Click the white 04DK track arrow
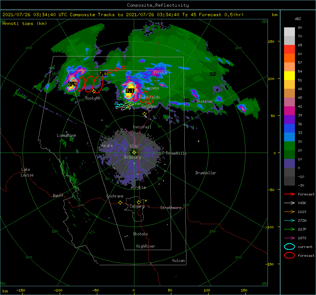 click(x=289, y=203)
